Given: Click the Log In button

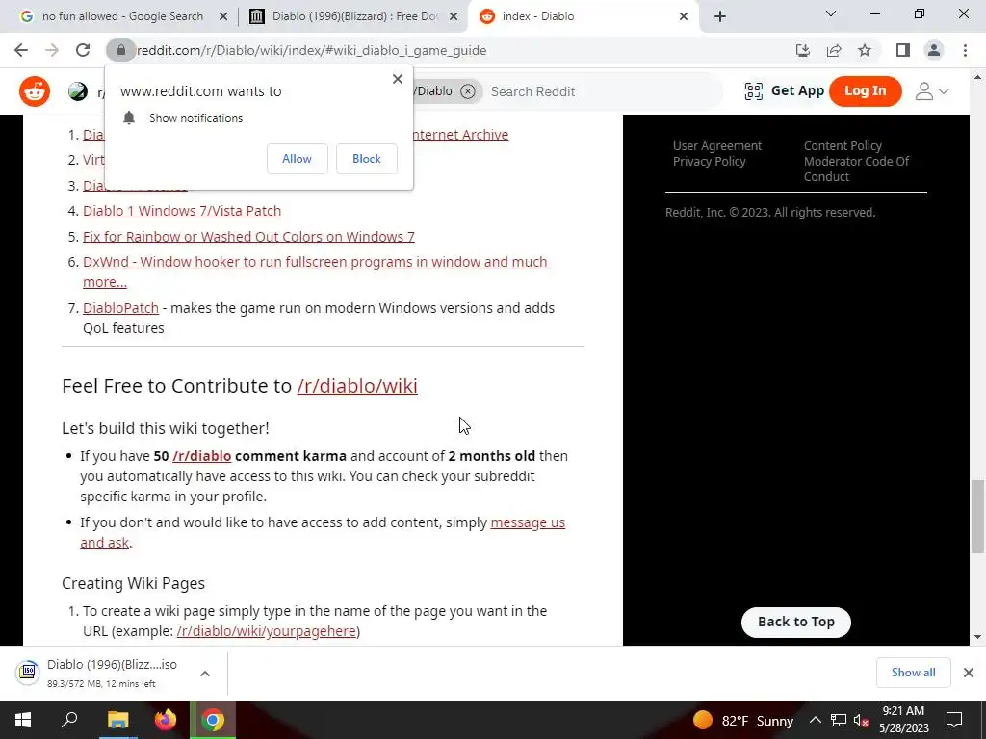Looking at the screenshot, I should pyautogui.click(x=866, y=91).
